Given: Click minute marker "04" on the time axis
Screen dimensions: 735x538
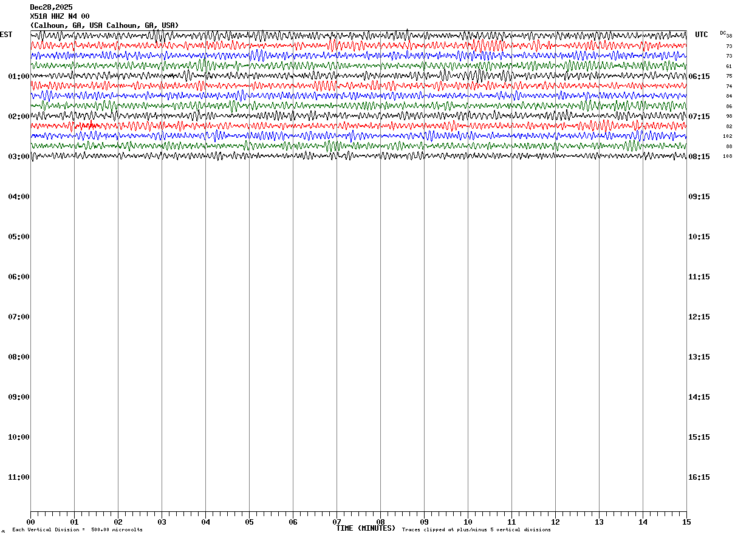Looking at the screenshot, I should click(x=205, y=522).
